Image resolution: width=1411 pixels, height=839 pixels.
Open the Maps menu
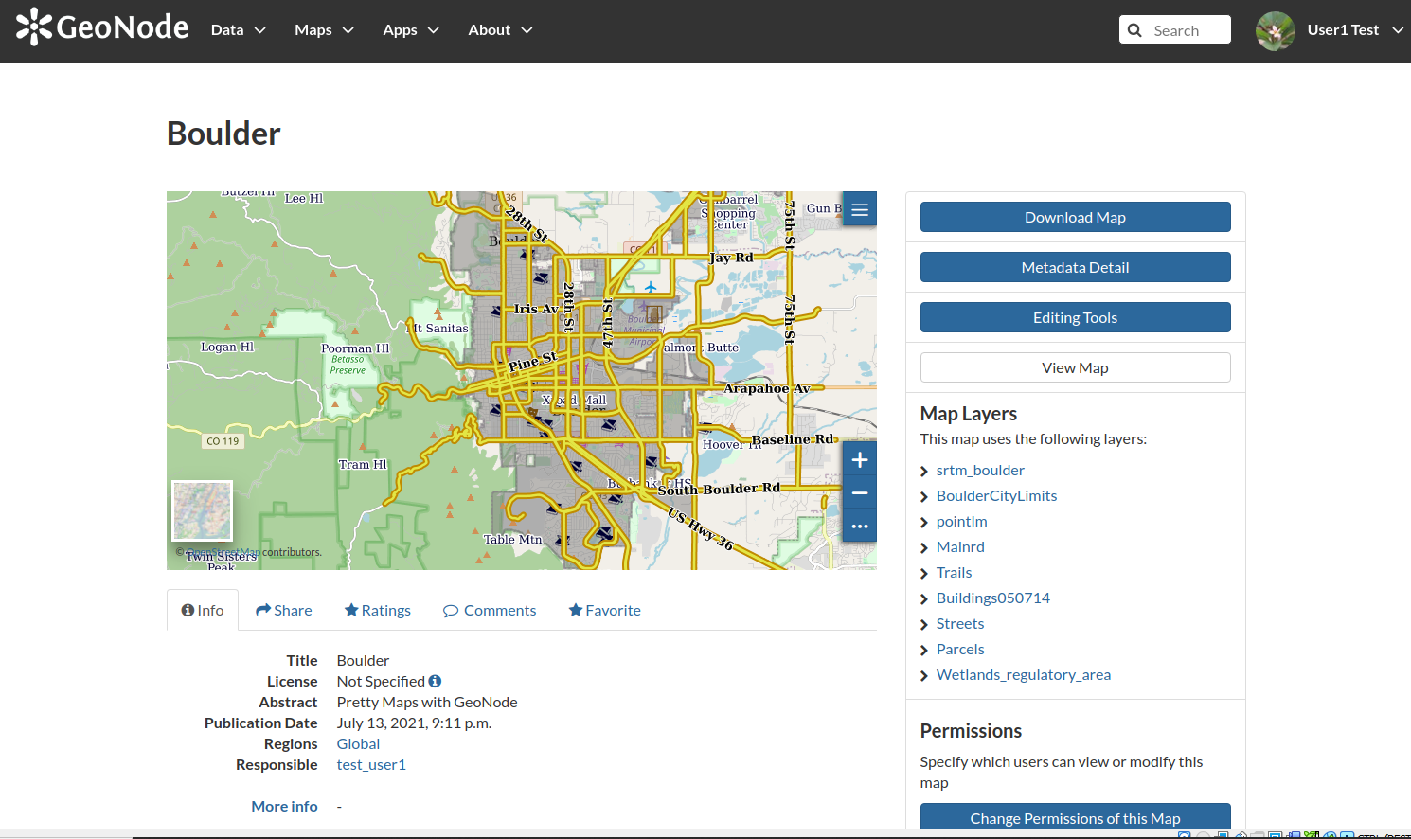click(x=324, y=30)
